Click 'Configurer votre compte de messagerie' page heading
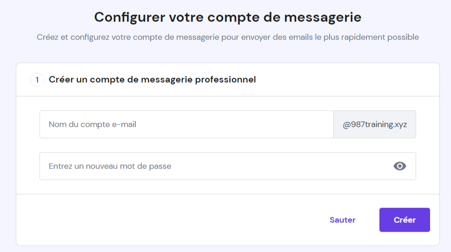This screenshot has width=451, height=252. click(x=228, y=17)
